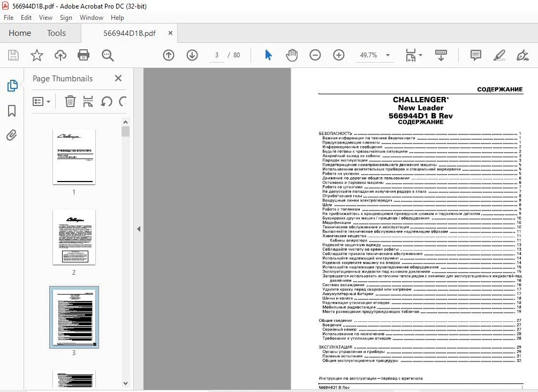
Task: Expand the fit page dropdown arrow
Action: pos(421,55)
